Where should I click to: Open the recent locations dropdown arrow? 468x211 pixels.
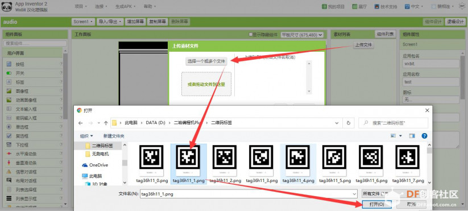coord(99,123)
